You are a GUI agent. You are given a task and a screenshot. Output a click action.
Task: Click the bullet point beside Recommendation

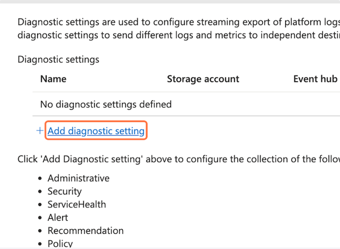click(x=41, y=231)
